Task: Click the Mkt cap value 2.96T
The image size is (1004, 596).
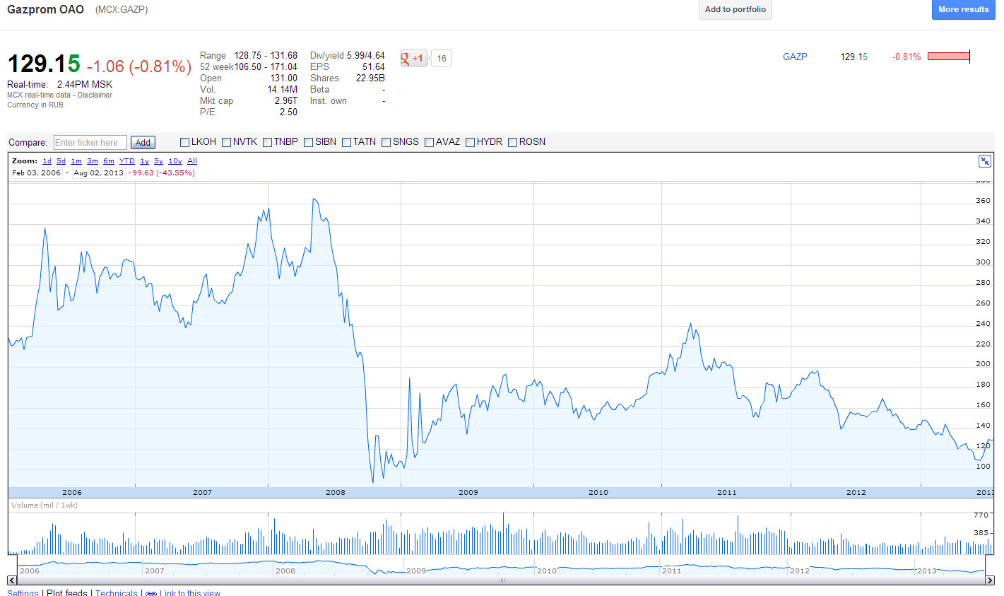Action: pos(286,101)
